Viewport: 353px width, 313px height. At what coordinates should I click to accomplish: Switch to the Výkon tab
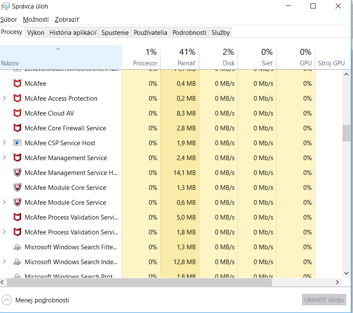(x=36, y=33)
